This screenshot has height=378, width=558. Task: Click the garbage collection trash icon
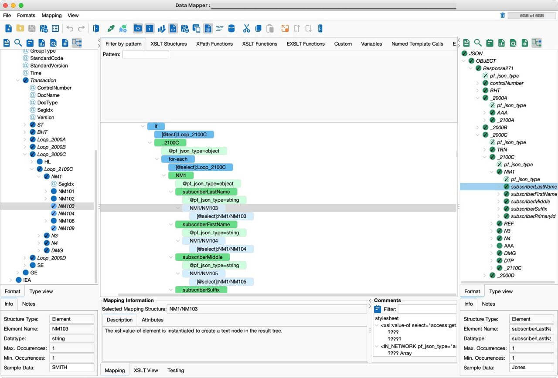tap(503, 15)
